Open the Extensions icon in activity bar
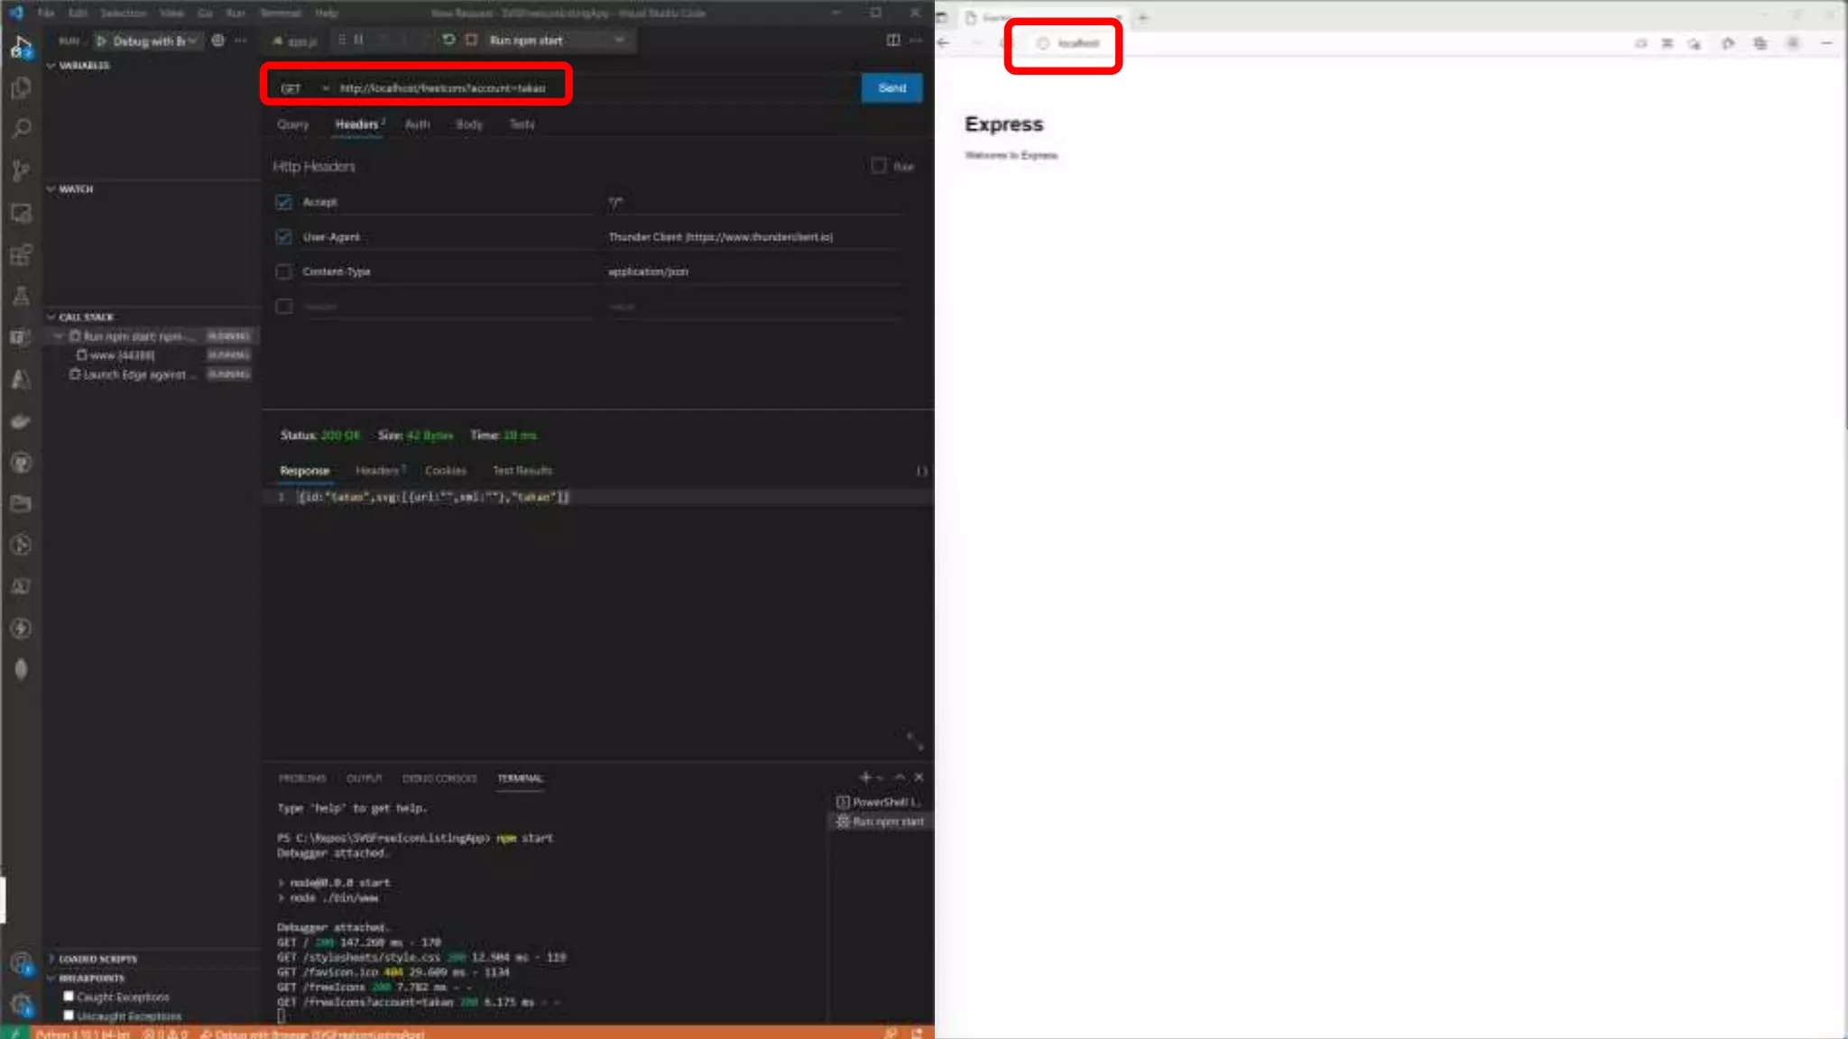 point(21,254)
